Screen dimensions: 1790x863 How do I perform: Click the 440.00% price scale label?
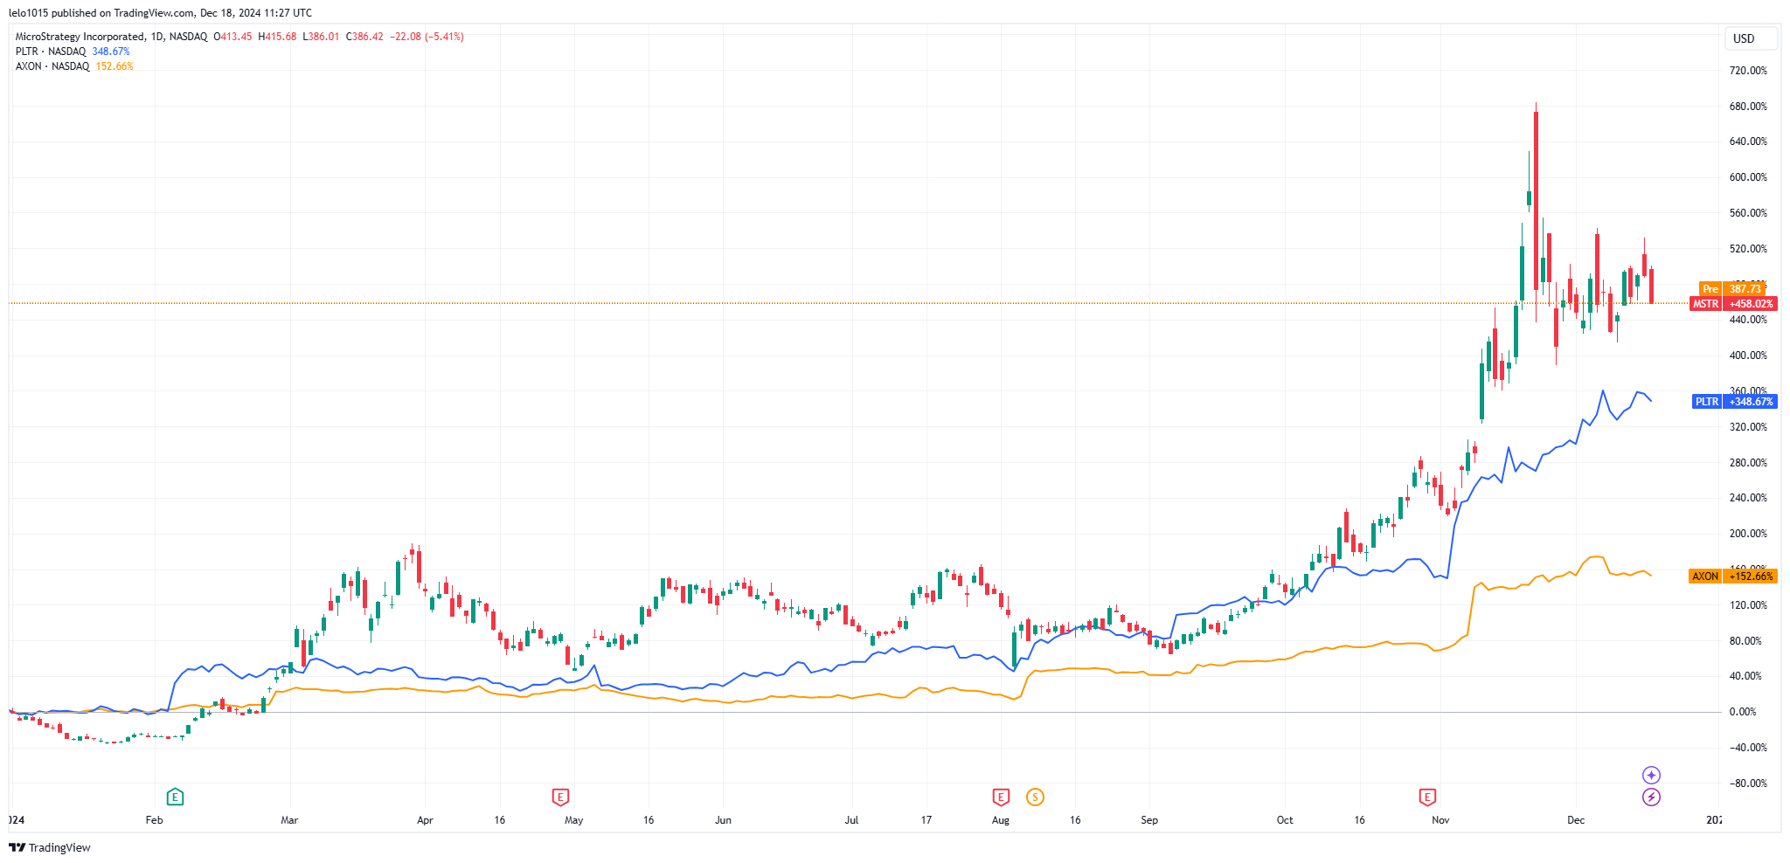1748,320
